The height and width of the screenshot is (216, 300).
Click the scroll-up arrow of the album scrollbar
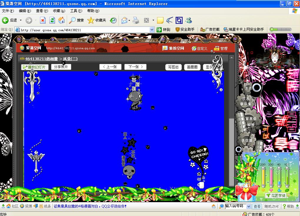[x=231, y=57]
